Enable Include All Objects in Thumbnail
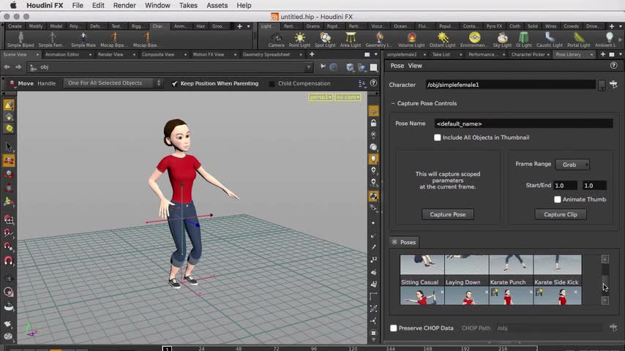This screenshot has height=351, width=625. [438, 137]
